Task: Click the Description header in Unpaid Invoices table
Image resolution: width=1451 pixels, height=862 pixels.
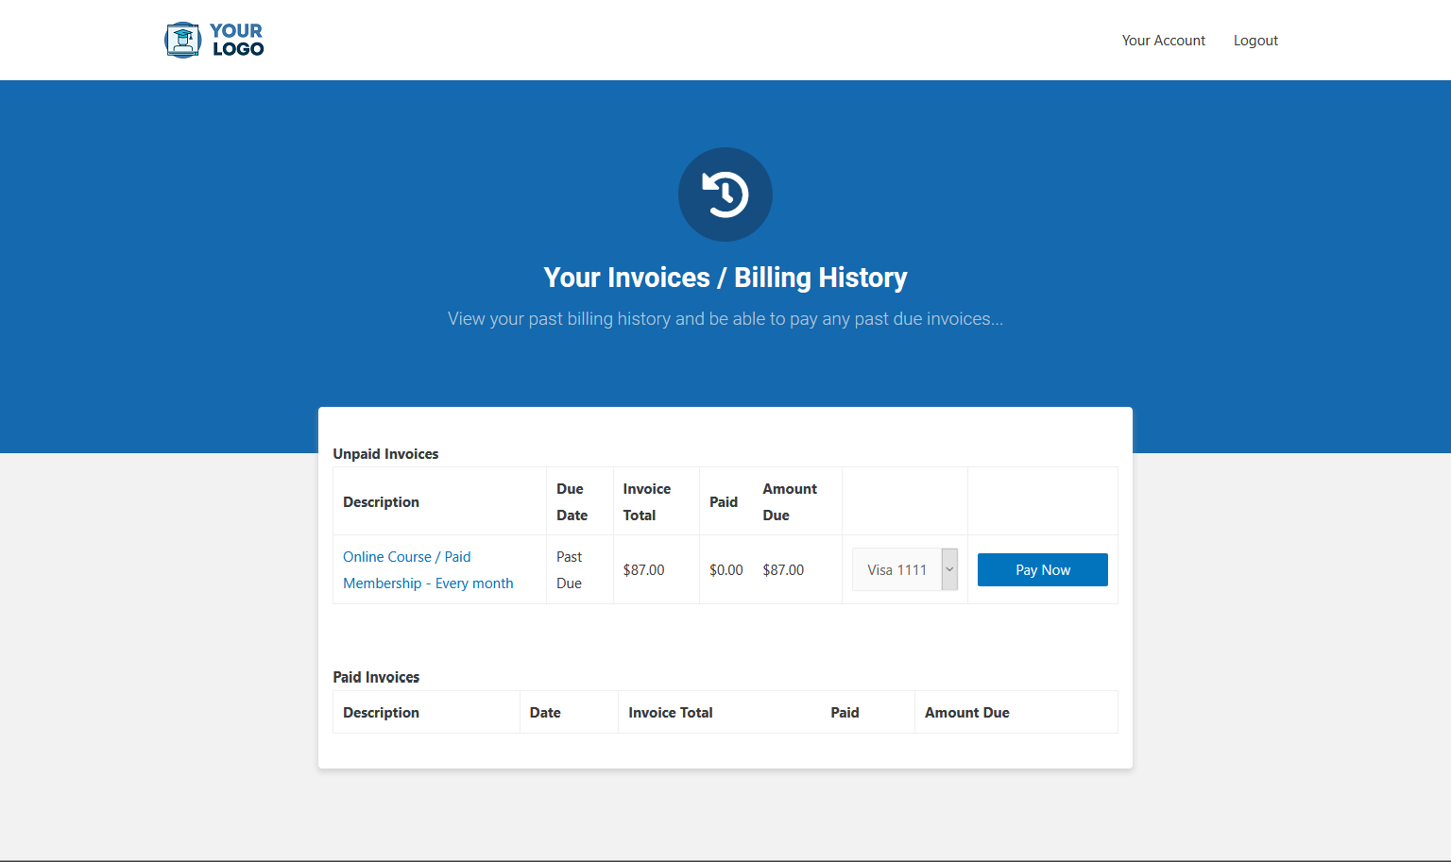Action: [381, 502]
